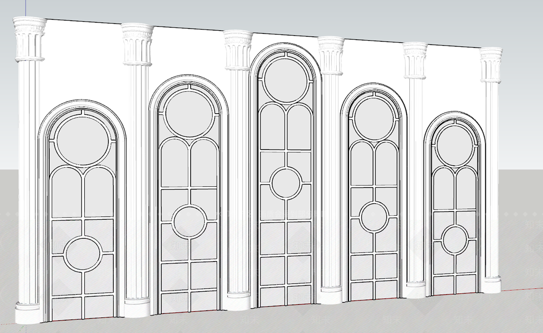Screen dimensions: 543x333
Task: Select the tallest center arched window frame
Action: pyautogui.click(x=285, y=176)
